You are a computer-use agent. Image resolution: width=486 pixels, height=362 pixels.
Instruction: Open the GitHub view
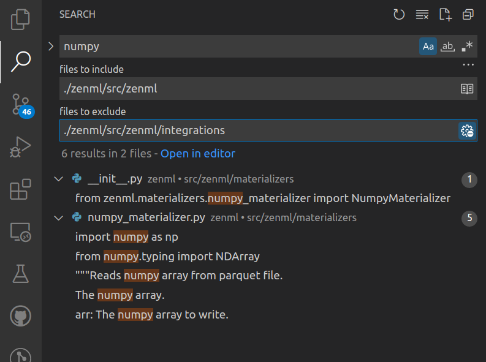click(x=20, y=316)
